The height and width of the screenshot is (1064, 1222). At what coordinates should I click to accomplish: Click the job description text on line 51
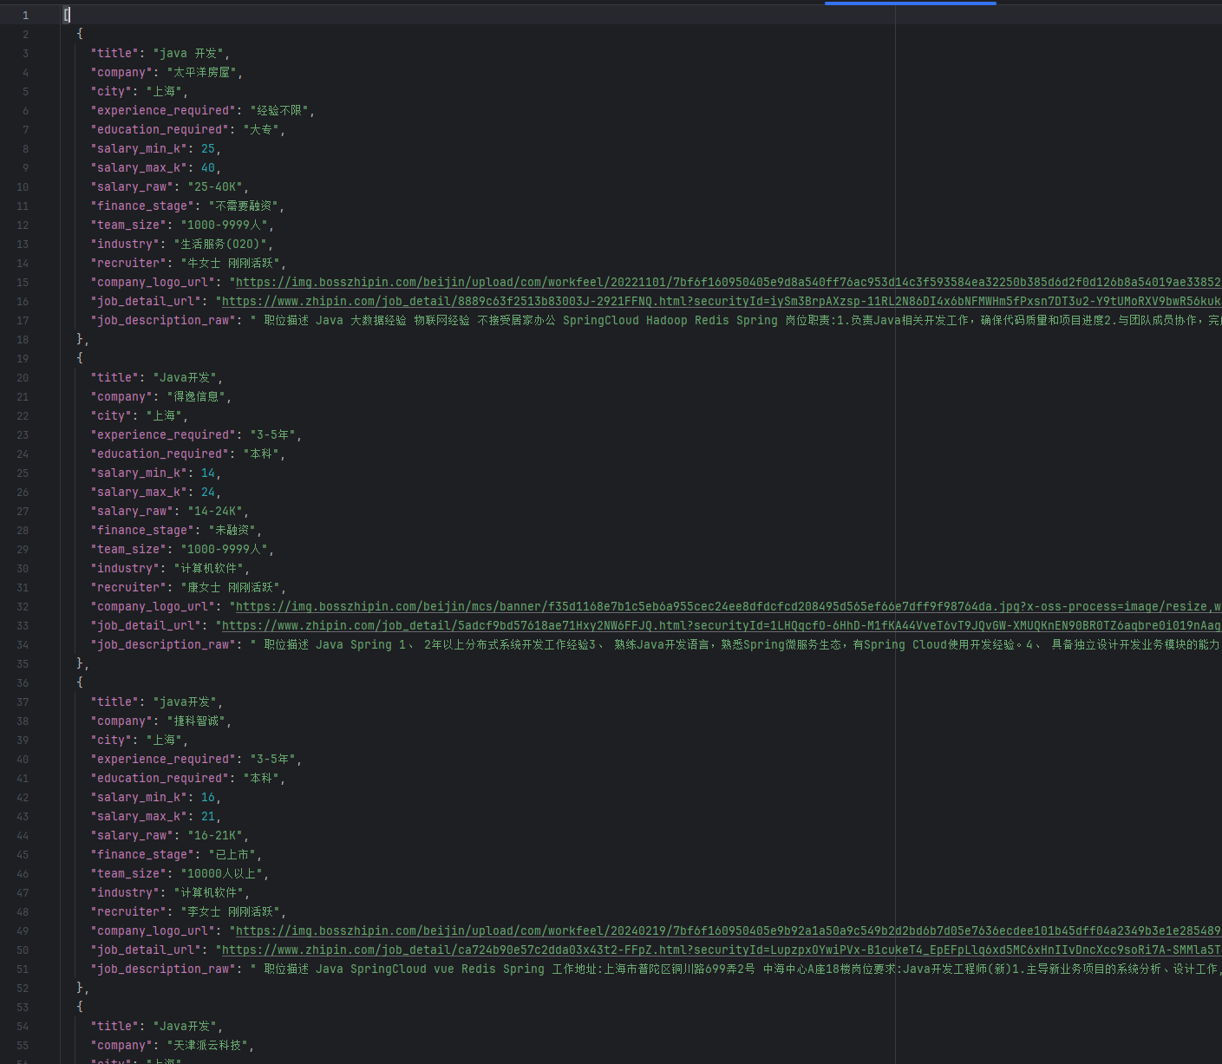pos(735,969)
